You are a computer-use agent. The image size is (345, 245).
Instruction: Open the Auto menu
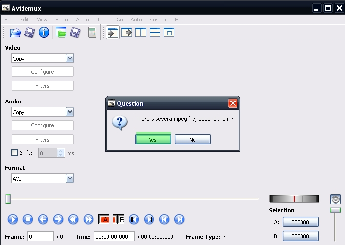pos(136,20)
